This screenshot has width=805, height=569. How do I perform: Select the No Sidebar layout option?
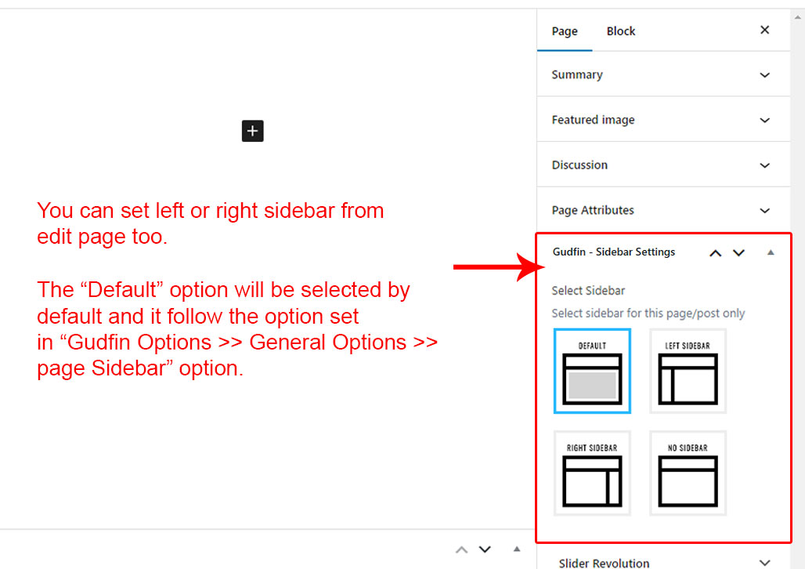(x=688, y=473)
